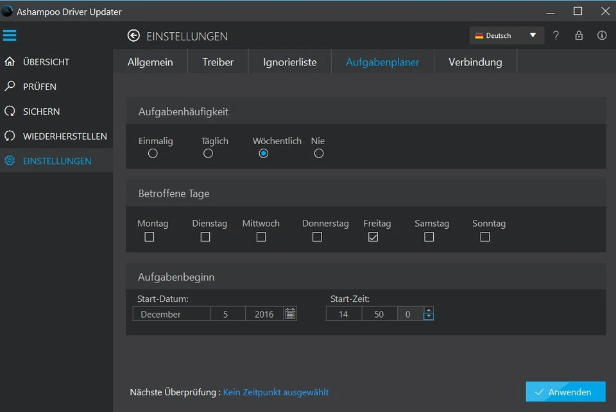Click the back arrow beside EINSTELLUNGEN
The image size is (616, 412).
click(x=133, y=36)
